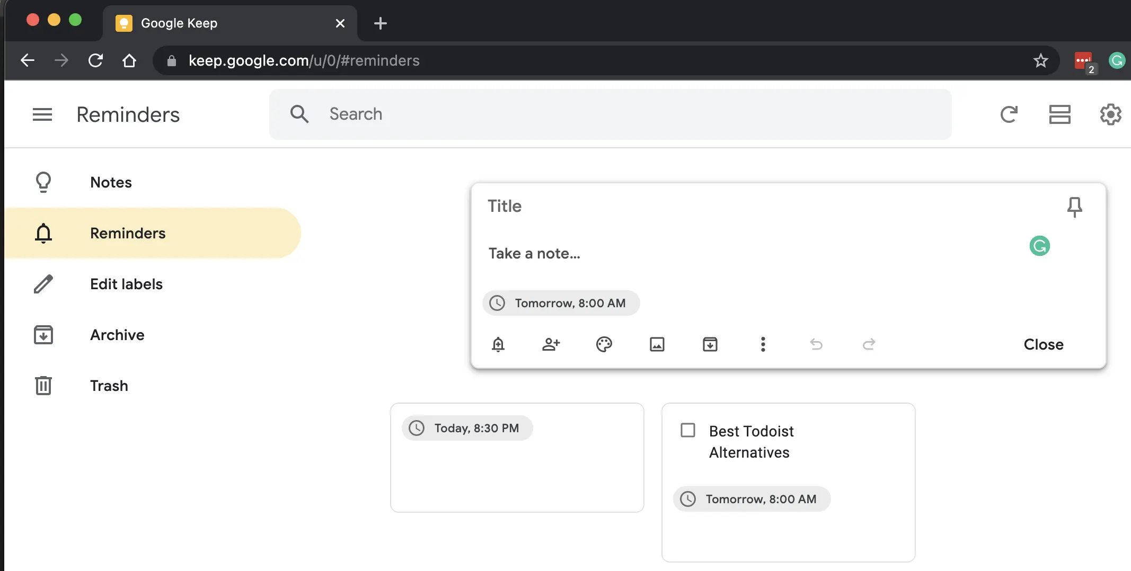This screenshot has height=571, width=1131.
Task: Archive the new note
Action: coord(710,344)
